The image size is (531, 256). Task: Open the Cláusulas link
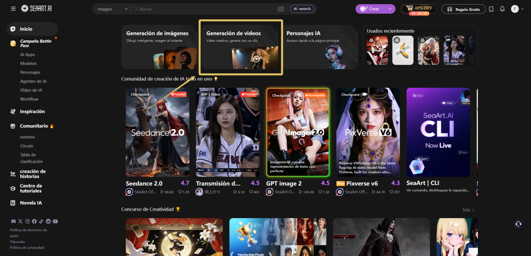17,241
